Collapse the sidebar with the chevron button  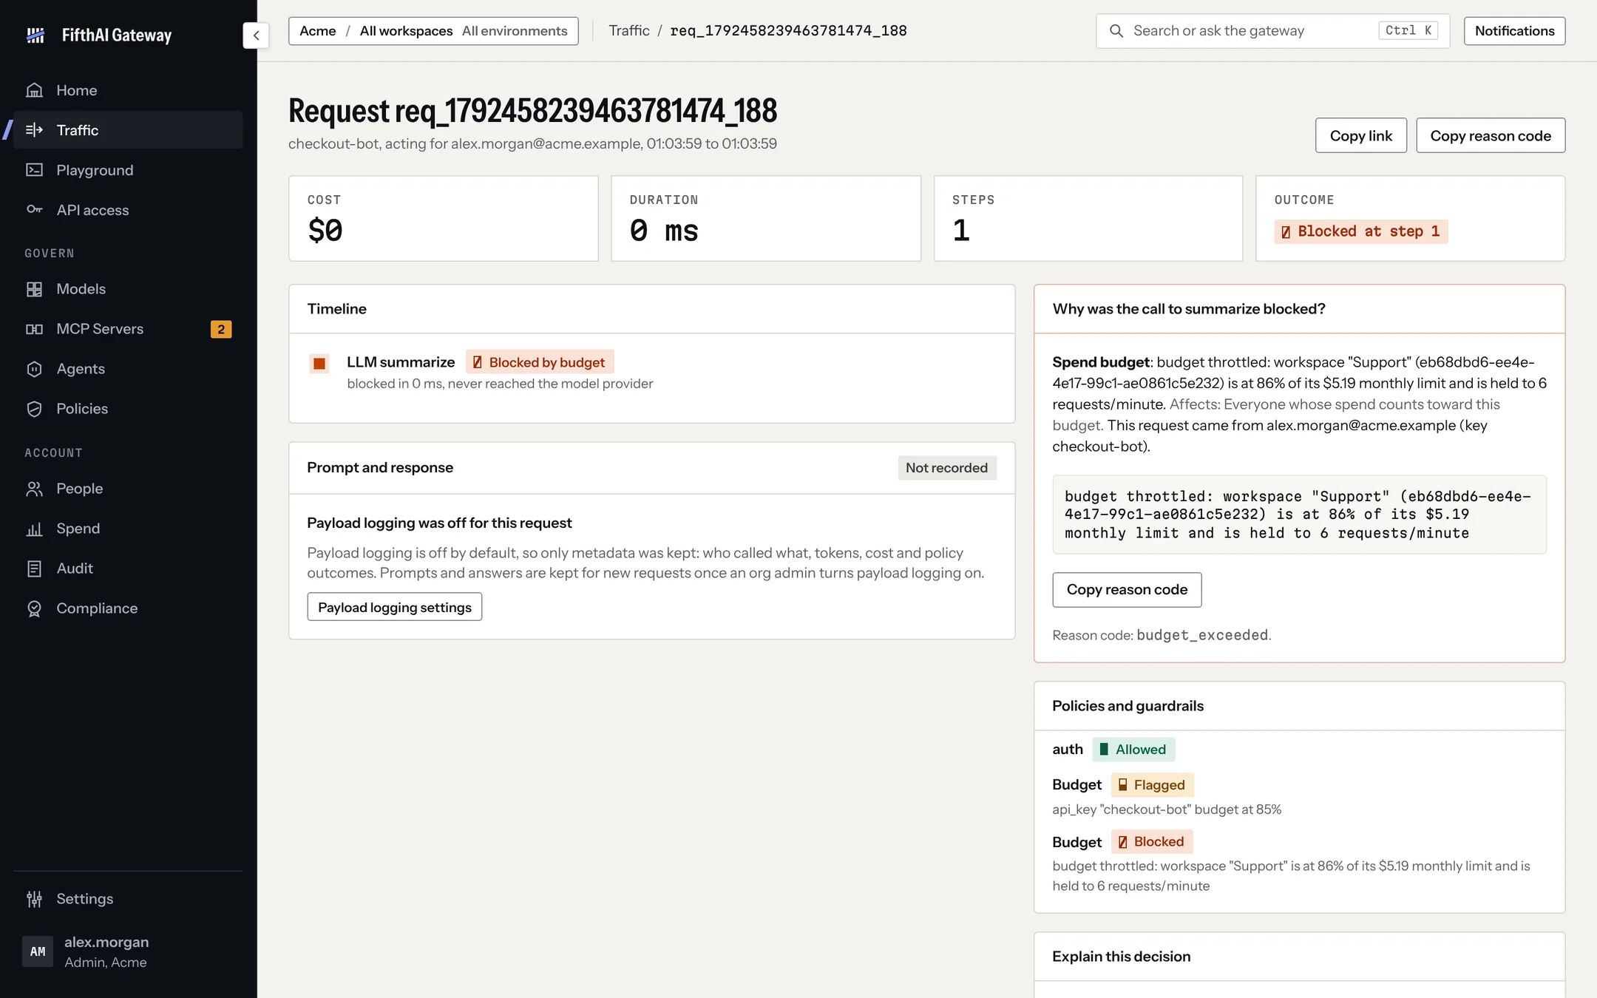(x=256, y=35)
